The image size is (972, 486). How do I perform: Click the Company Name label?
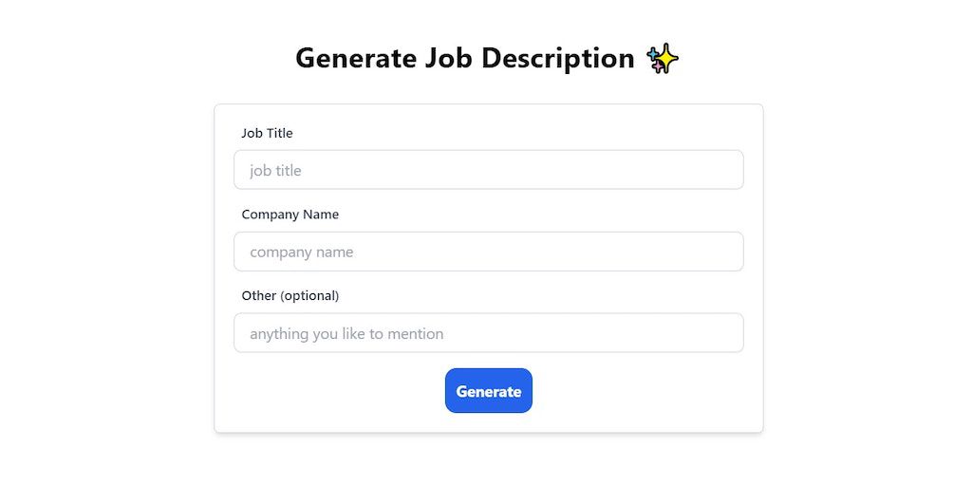point(290,215)
